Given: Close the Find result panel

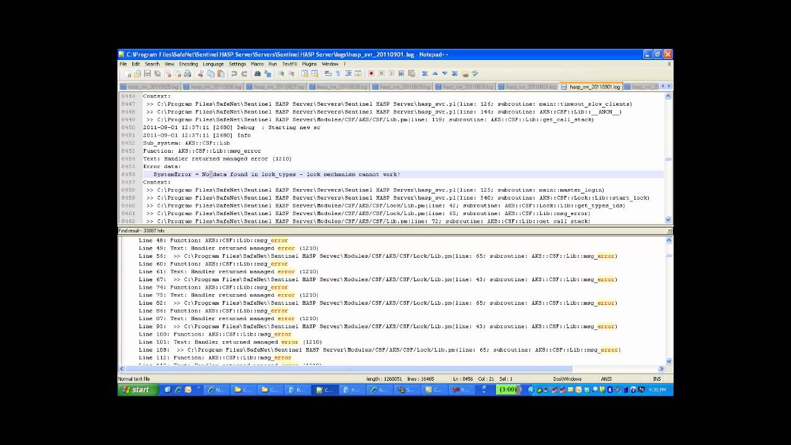Looking at the screenshot, I should pyautogui.click(x=669, y=231).
